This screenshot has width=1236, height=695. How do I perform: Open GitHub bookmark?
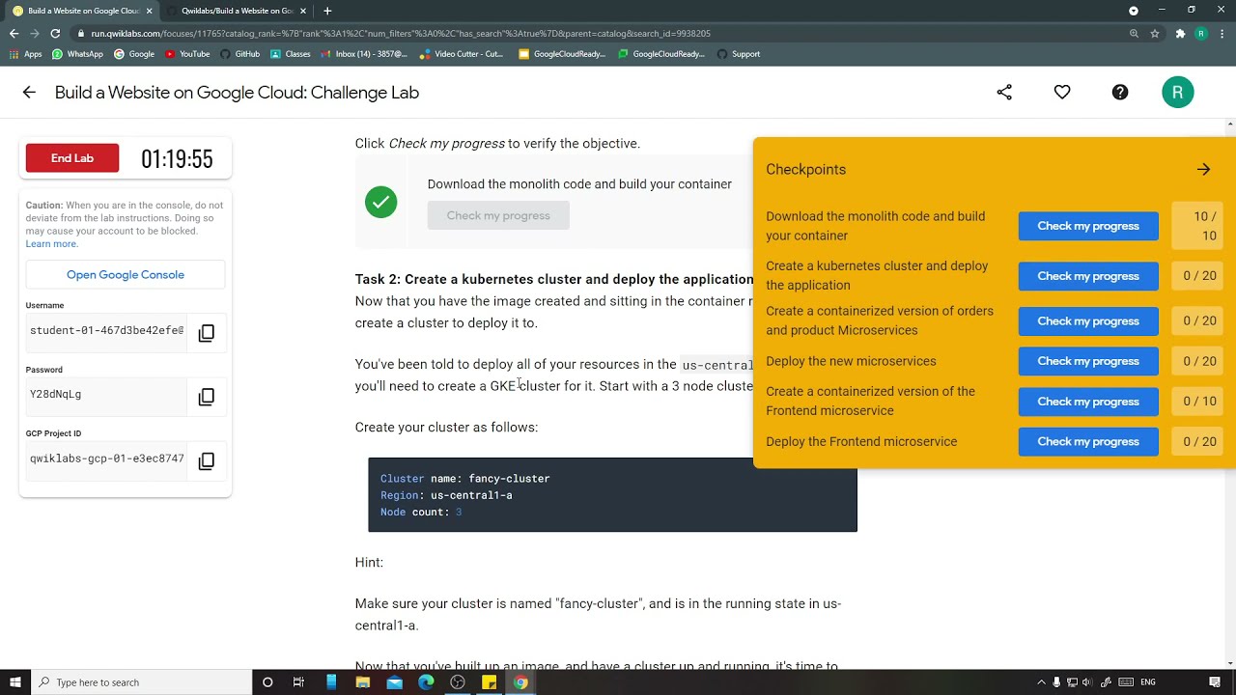(x=239, y=54)
